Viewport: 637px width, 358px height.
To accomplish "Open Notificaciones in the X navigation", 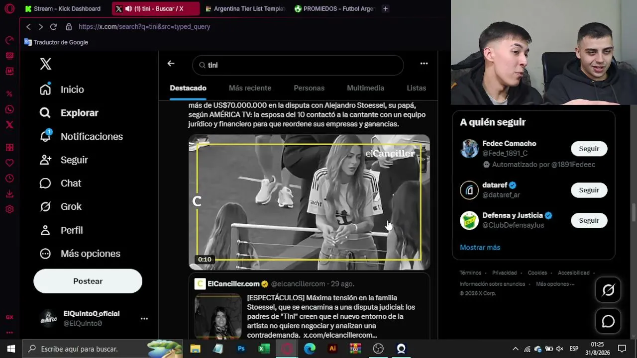I will 82,136.
